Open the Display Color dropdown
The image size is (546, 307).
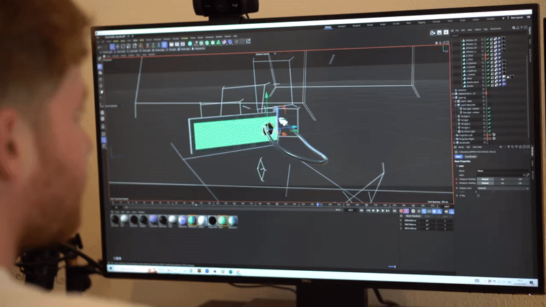[503, 188]
